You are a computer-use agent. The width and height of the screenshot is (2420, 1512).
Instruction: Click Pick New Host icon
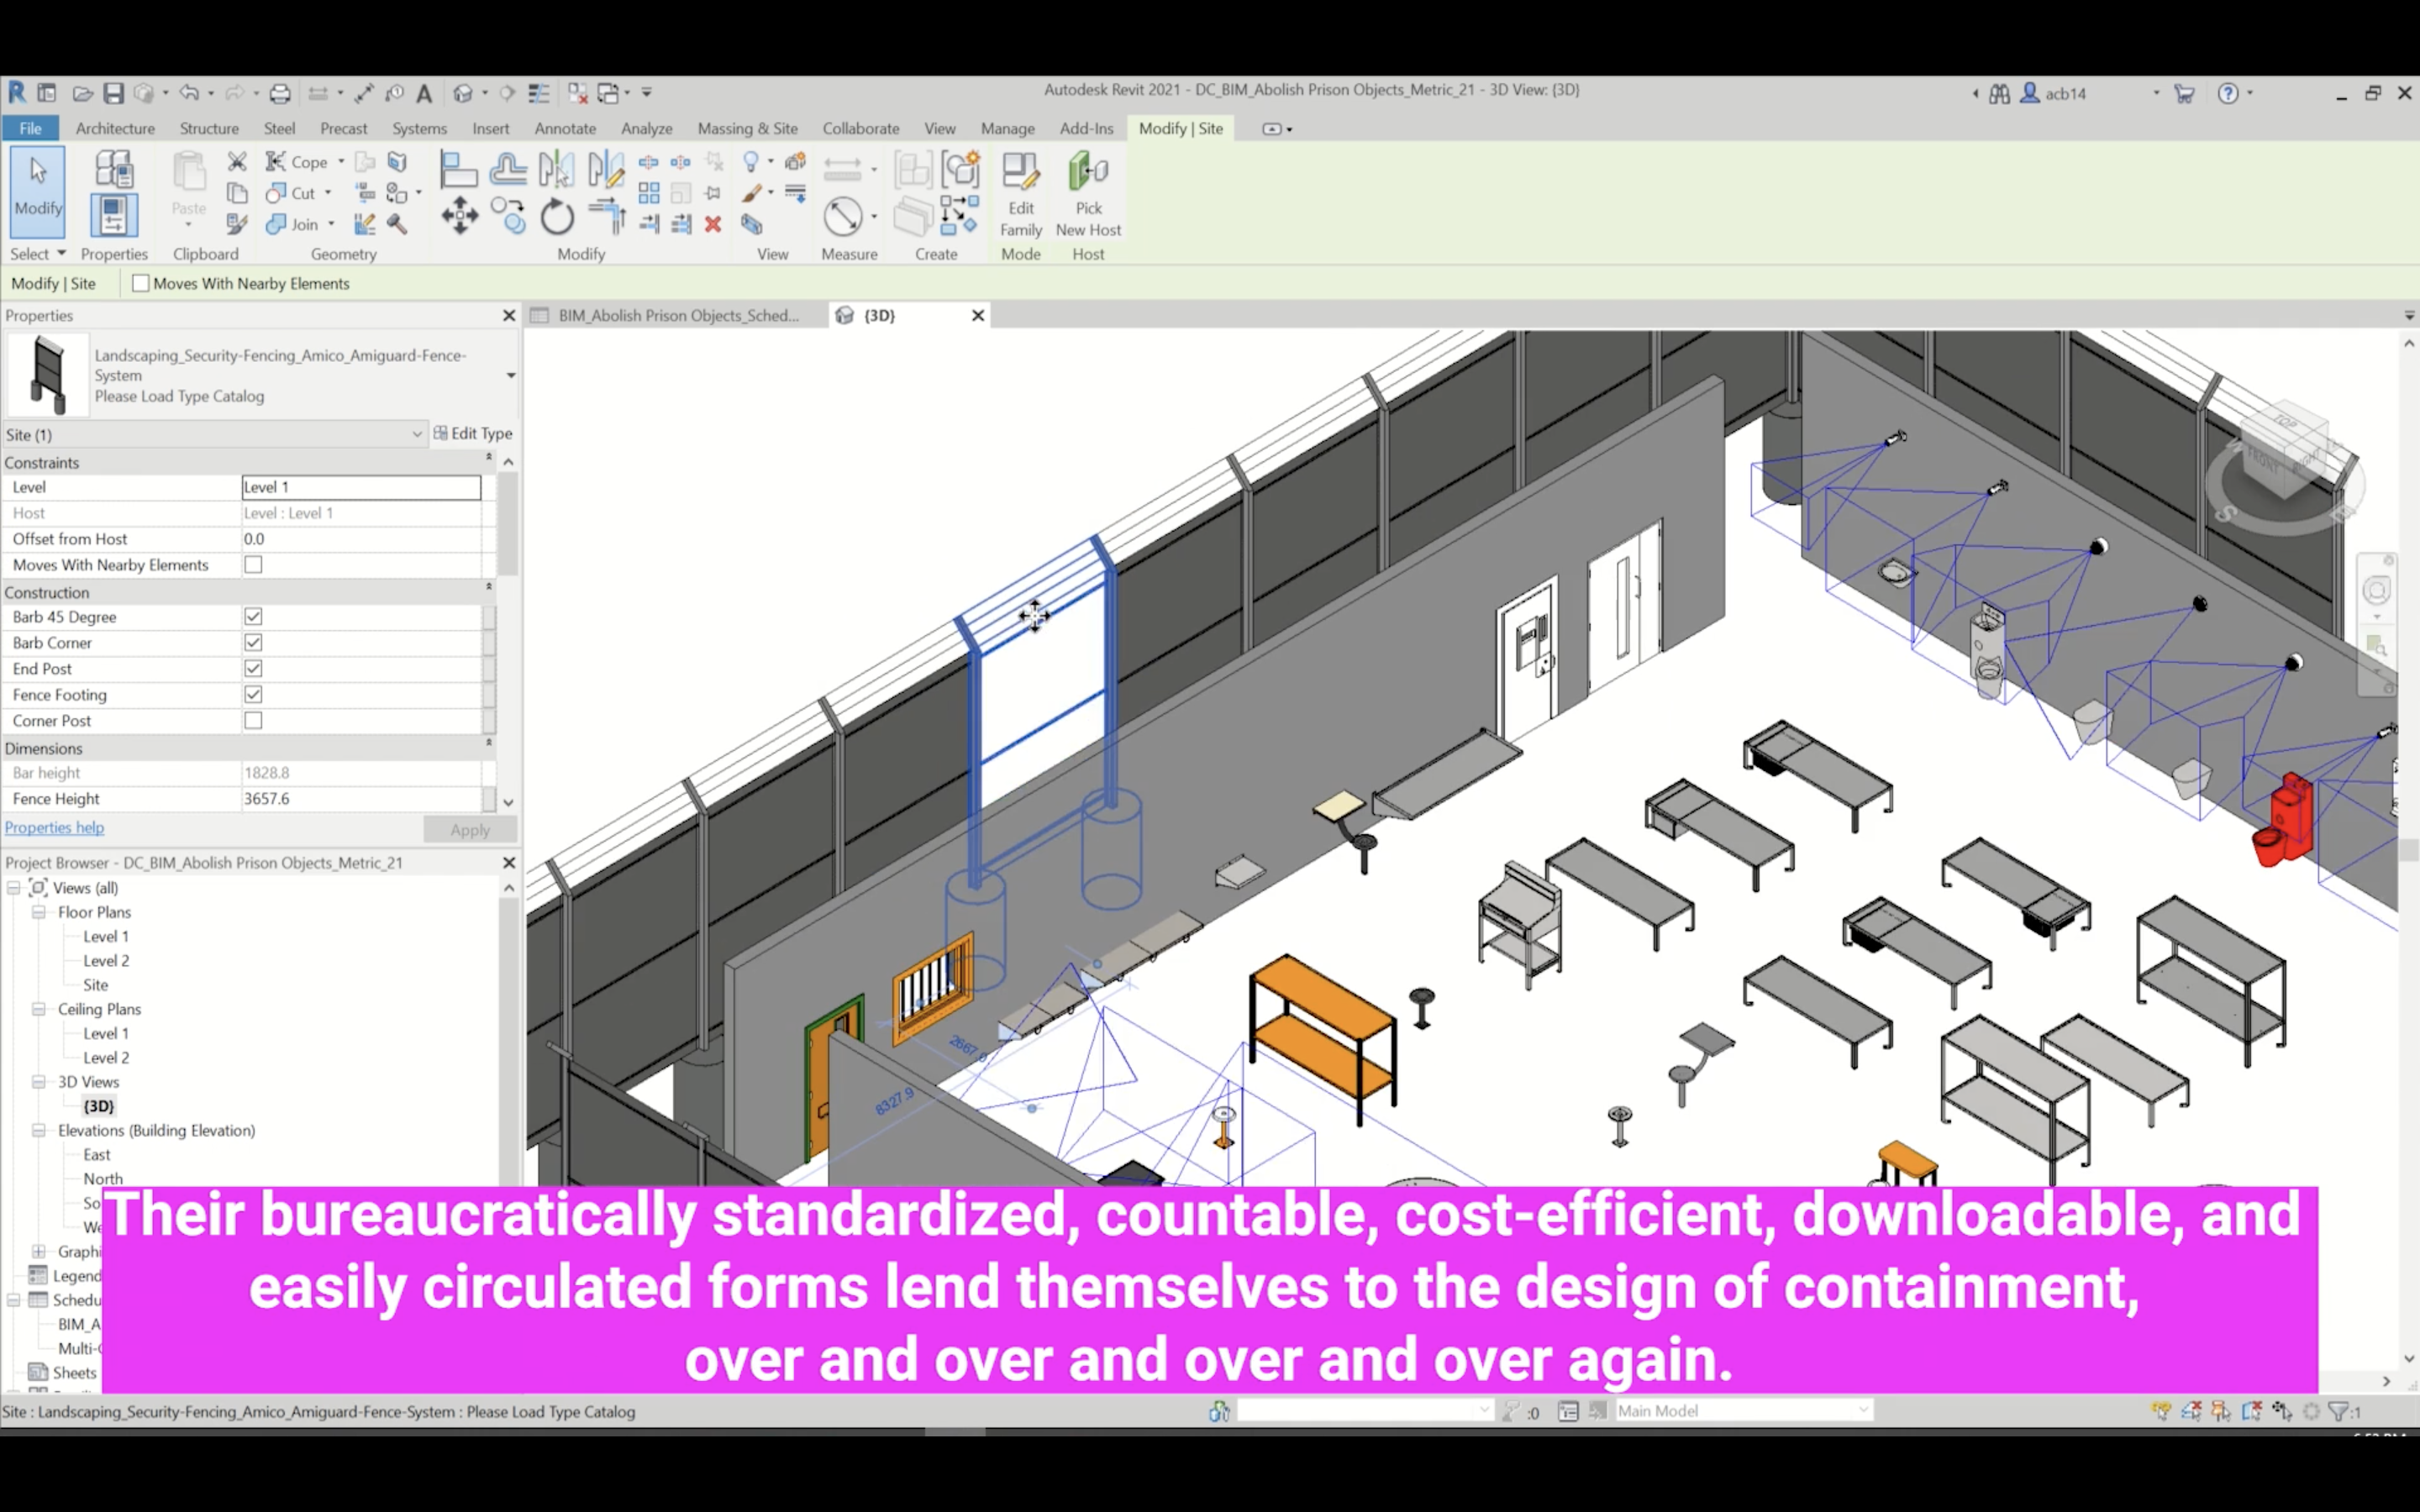coord(1088,195)
